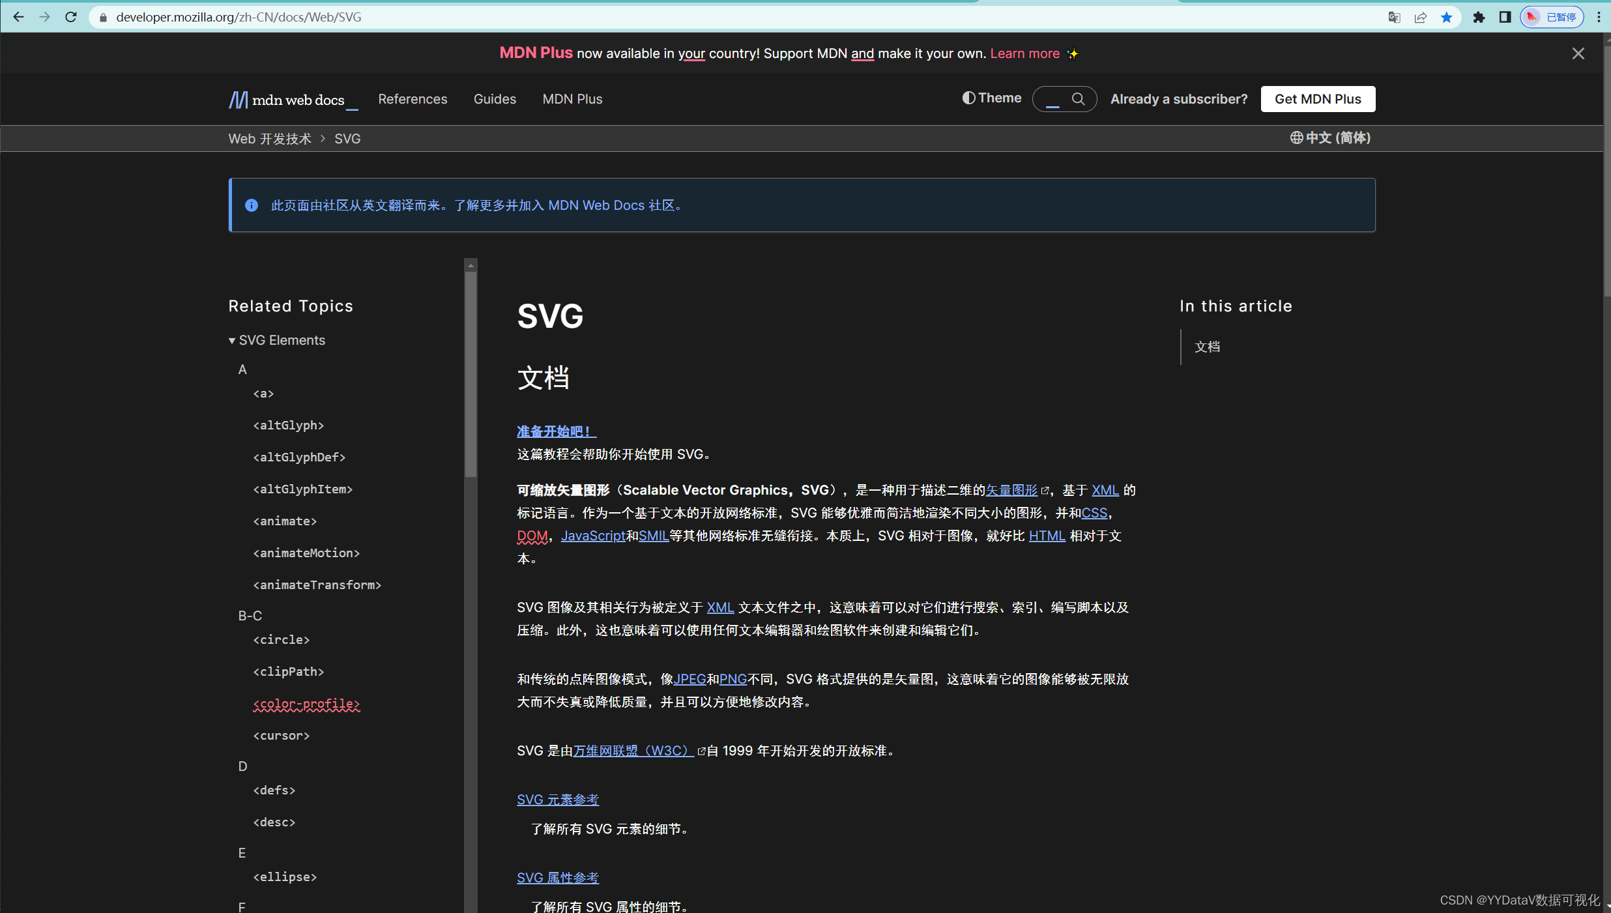Open the SVG 元素参考 link
Viewport: 1611px width, 913px height.
[558, 800]
